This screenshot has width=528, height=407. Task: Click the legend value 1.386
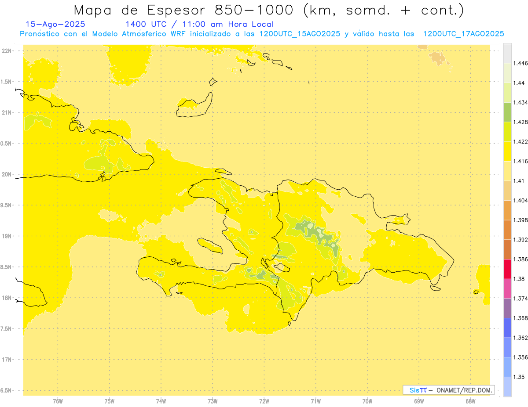coord(521,259)
